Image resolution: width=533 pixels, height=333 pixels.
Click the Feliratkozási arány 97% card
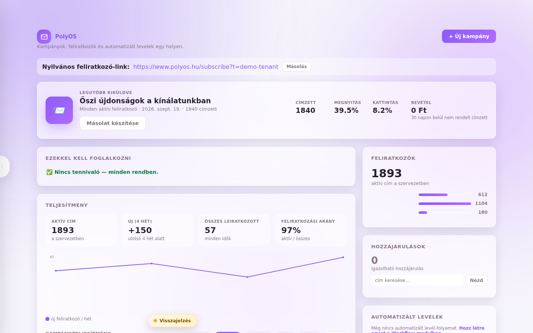pyautogui.click(x=311, y=230)
